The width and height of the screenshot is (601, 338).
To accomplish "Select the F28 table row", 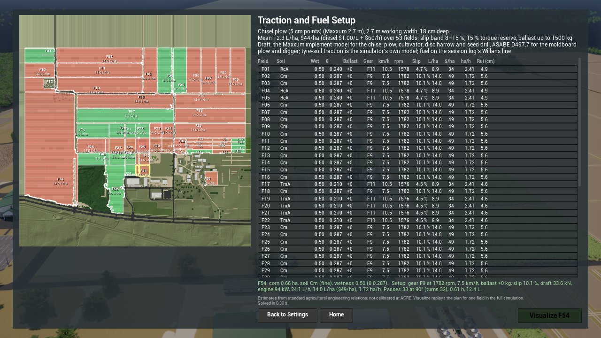I will (418, 263).
